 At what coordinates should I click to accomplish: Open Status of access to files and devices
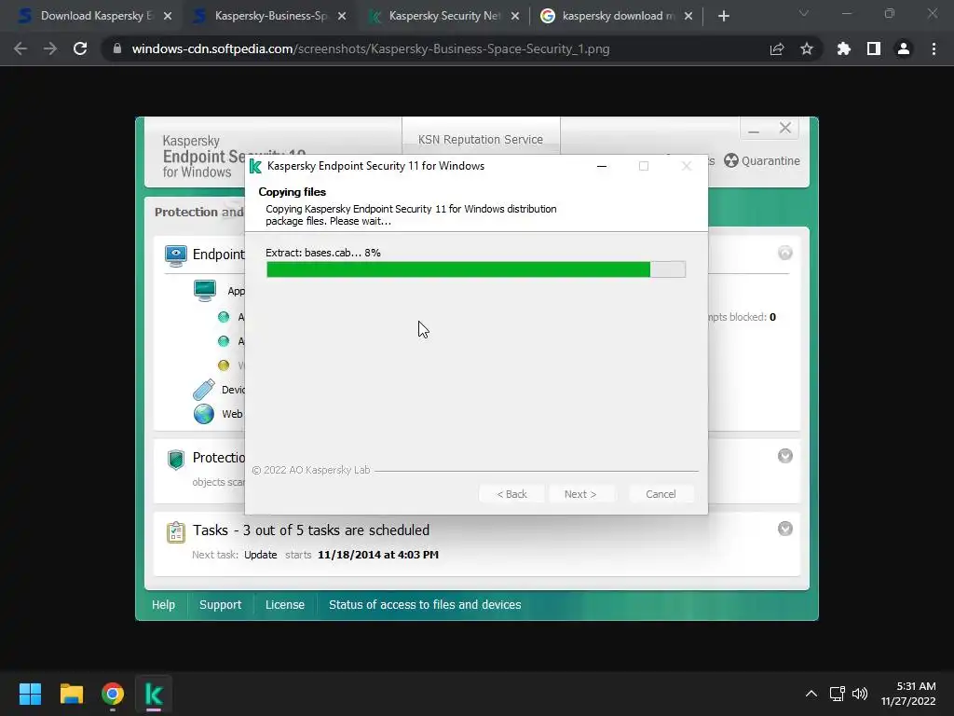tap(425, 604)
